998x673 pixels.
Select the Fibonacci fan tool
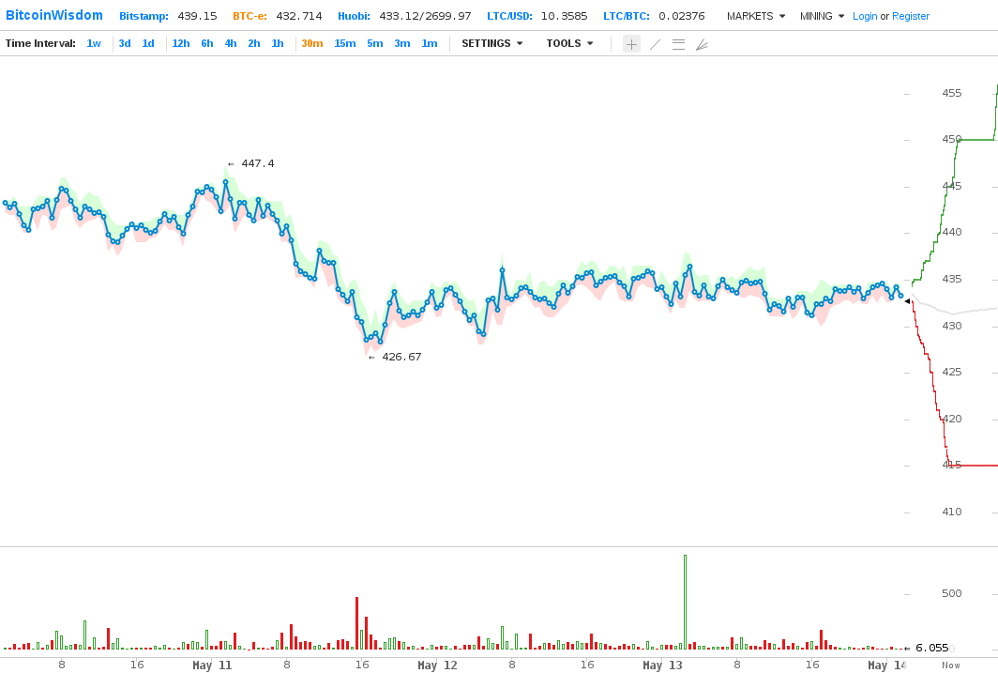tap(702, 44)
